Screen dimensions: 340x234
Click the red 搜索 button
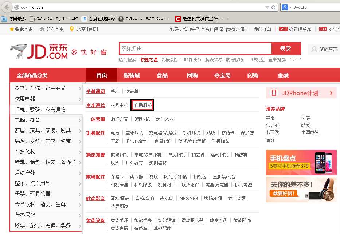click(286, 48)
